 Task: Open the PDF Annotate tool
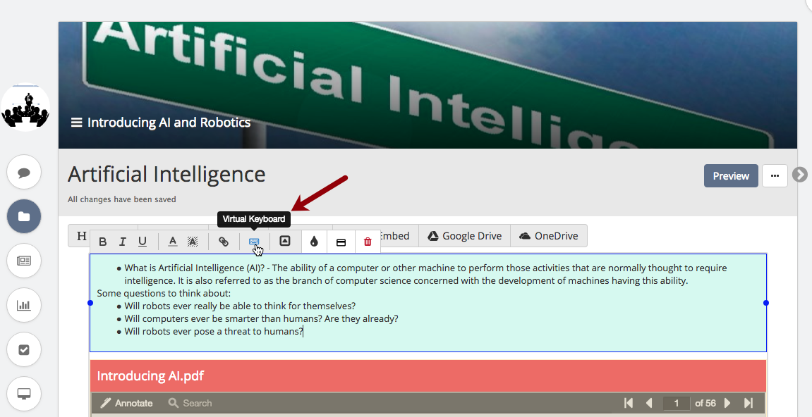pos(126,403)
